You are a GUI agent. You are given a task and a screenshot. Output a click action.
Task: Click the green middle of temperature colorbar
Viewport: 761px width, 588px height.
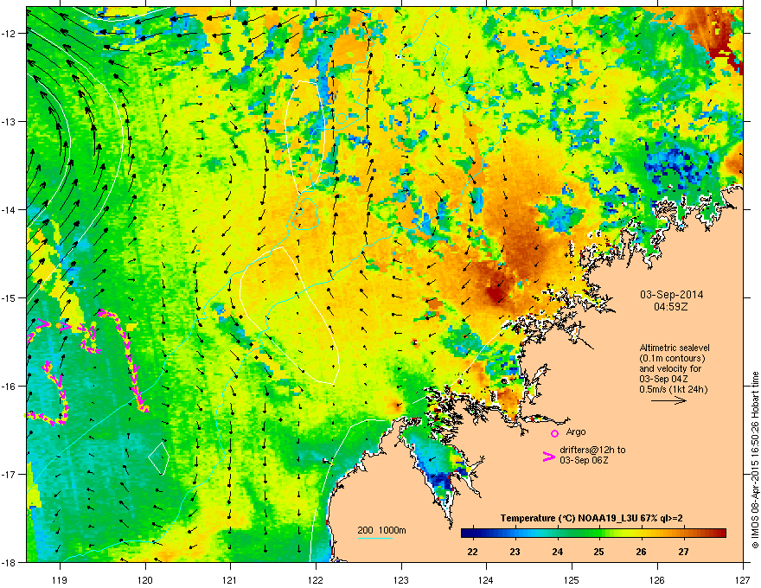[593, 533]
